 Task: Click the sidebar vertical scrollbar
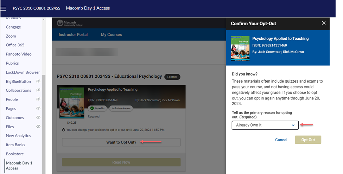(44, 124)
